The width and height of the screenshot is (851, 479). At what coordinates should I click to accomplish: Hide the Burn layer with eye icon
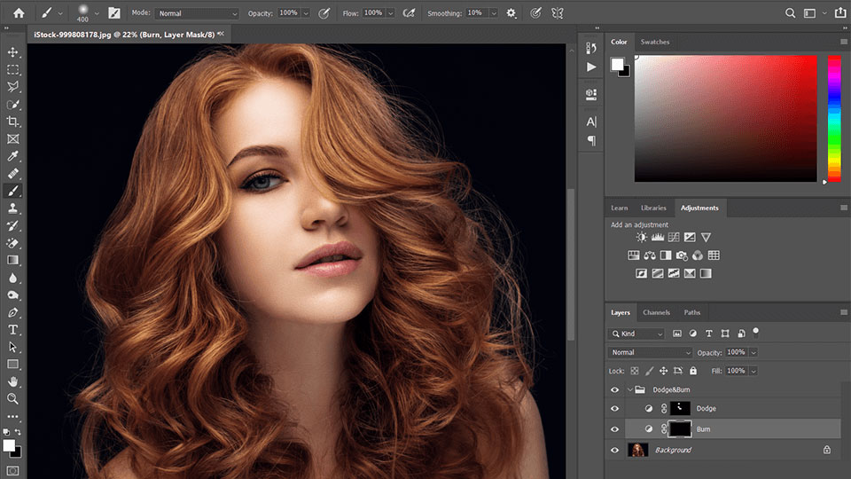pos(615,429)
